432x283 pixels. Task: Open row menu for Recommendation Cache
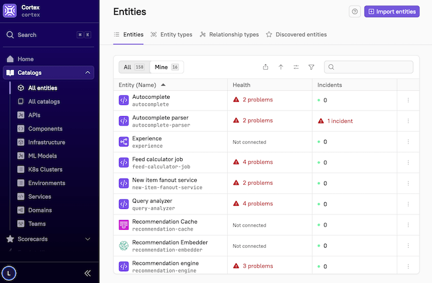(x=408, y=225)
